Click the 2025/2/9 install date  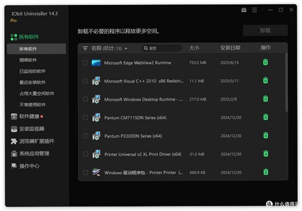(229, 99)
